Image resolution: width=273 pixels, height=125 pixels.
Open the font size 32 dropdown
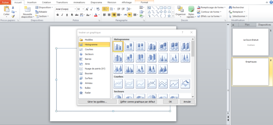tap(84, 9)
